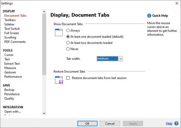
Task: Open the Help link
Action: pyautogui.click(x=169, y=123)
